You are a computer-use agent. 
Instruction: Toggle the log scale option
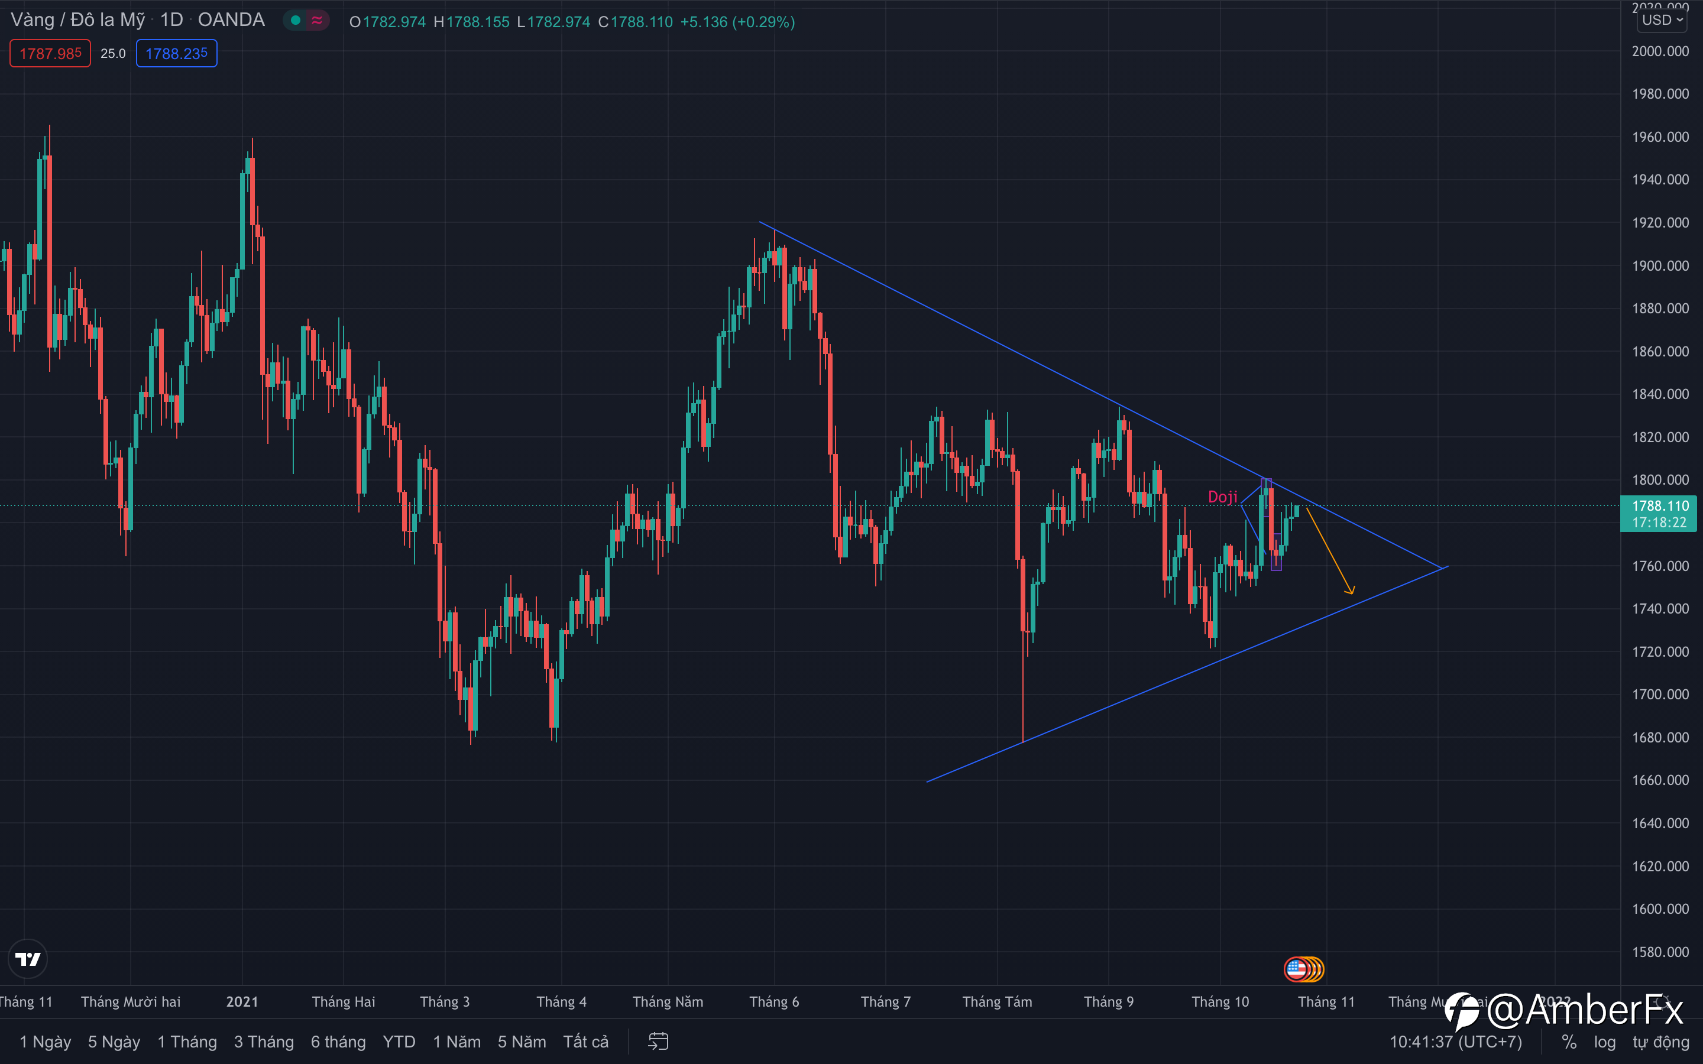1604,1042
